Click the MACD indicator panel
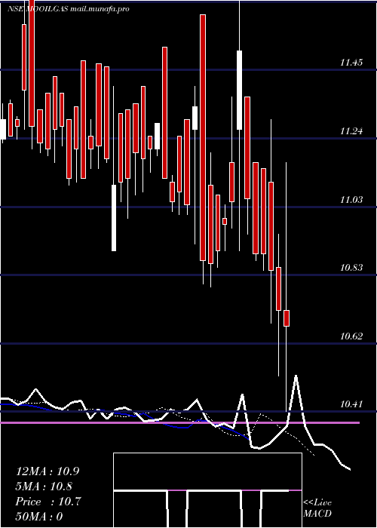The image size is (377, 528). click(207, 490)
